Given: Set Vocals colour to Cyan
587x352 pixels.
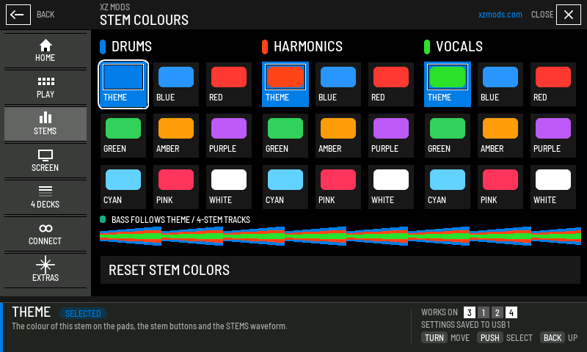Looking at the screenshot, I should pyautogui.click(x=448, y=187).
